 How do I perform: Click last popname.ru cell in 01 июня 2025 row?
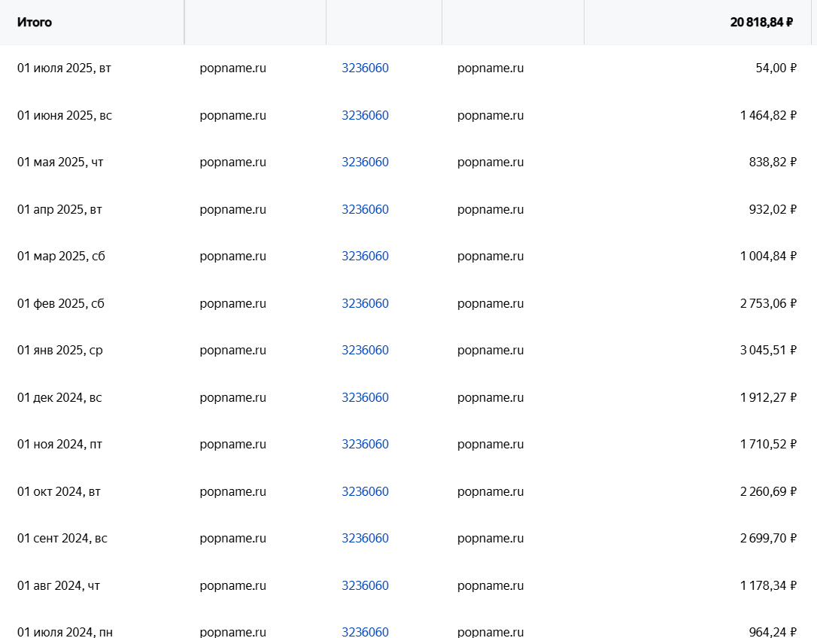coord(491,115)
